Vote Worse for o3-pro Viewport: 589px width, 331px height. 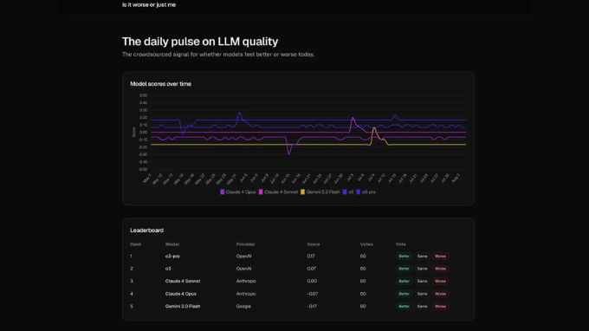pyautogui.click(x=440, y=256)
